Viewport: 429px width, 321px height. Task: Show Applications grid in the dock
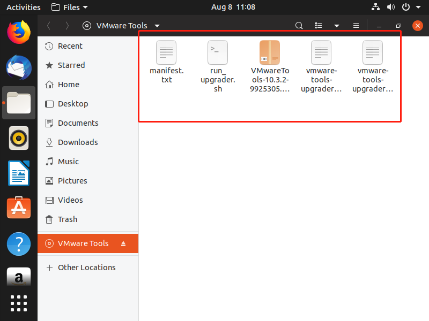click(x=19, y=303)
